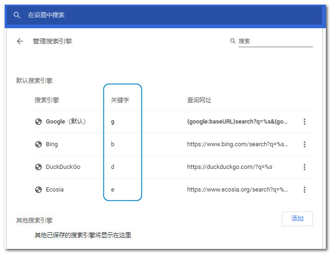The image size is (331, 254).
Task: Select the Ecosia engine name
Action: 55,190
